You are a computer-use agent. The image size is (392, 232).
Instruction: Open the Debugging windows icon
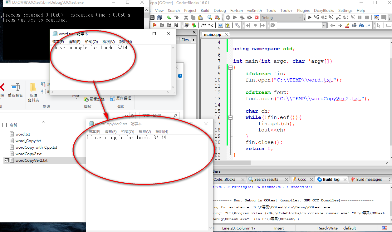pyautogui.click(x=376, y=17)
